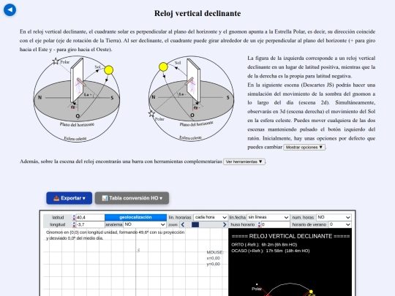
Task: Click Mostrar opciones button
Action: (x=304, y=147)
